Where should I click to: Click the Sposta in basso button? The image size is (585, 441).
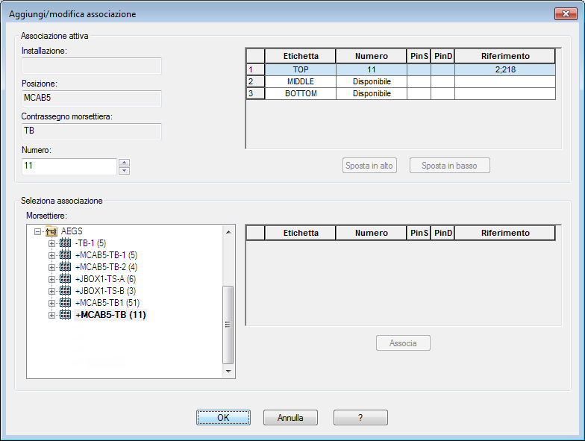coord(449,166)
